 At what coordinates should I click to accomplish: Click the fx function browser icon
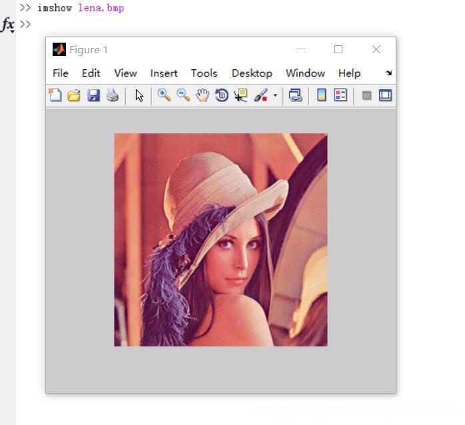pyautogui.click(x=8, y=25)
